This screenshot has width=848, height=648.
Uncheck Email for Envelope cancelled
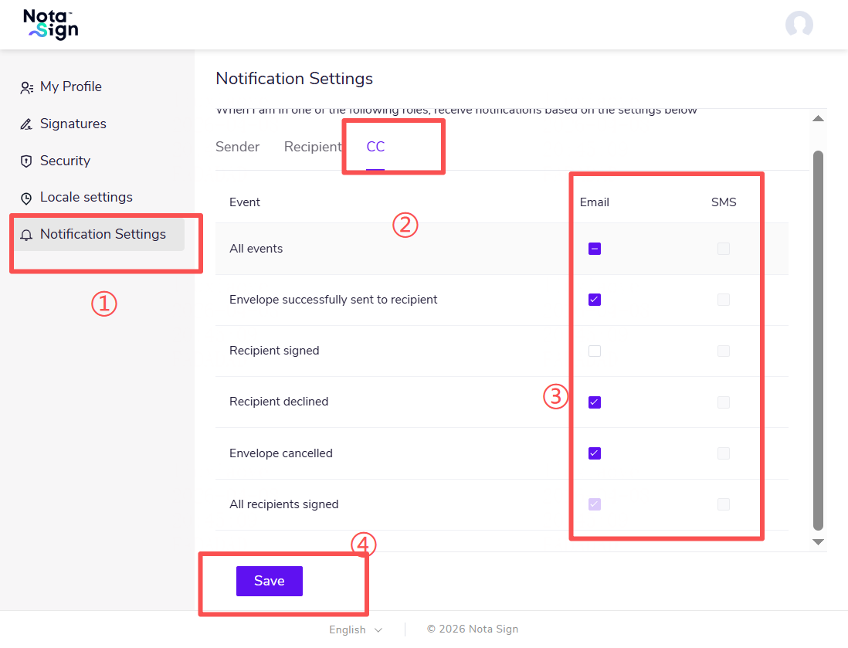[595, 453]
